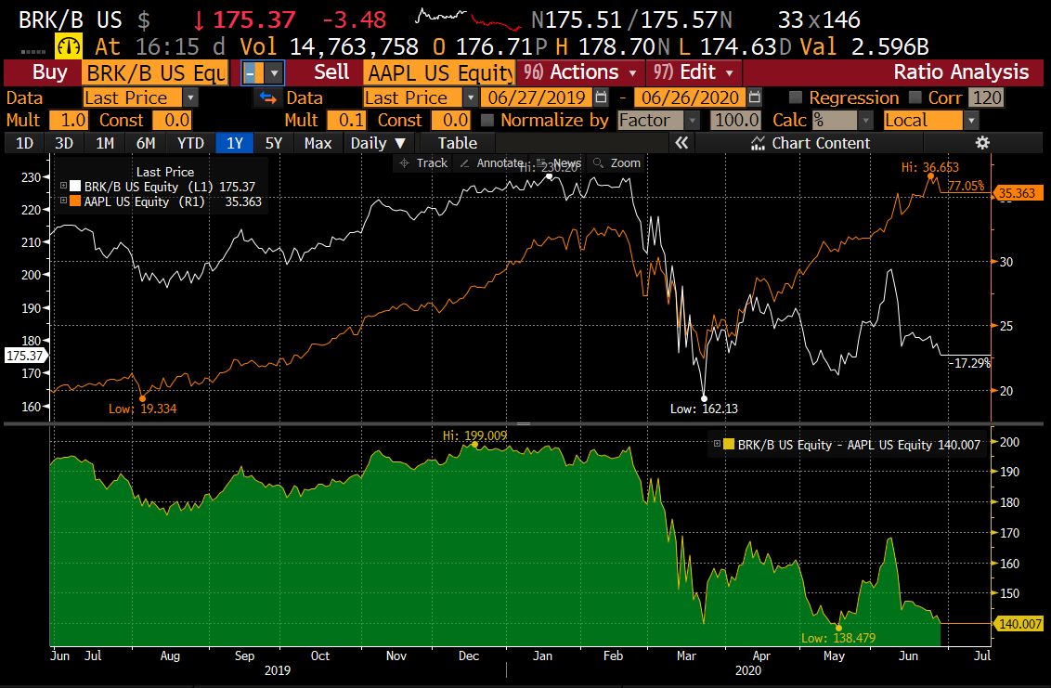Select the horizontal divider handle between charts

tap(524, 423)
